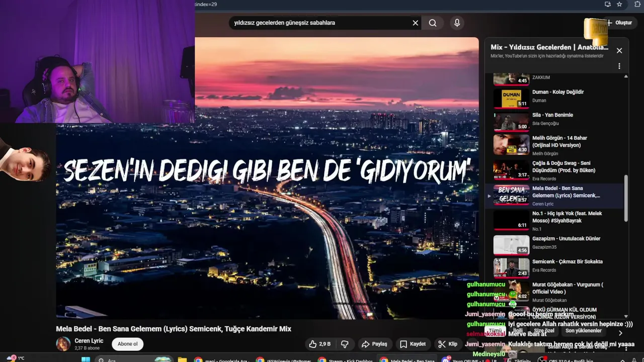Click the Çıkmaz Bir Sokakta thumbnail
The width and height of the screenshot is (644, 362).
coord(511,268)
